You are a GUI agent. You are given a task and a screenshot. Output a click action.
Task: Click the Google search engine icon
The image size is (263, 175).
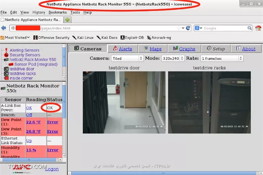pos(197,28)
